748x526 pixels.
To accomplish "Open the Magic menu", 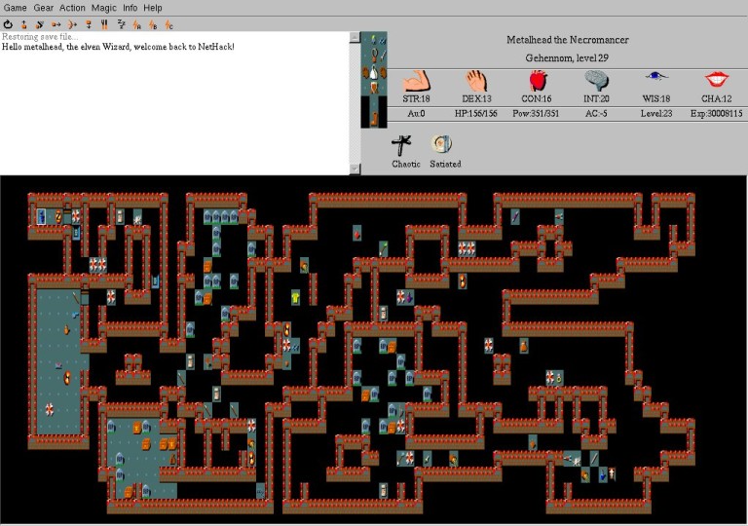I will point(104,8).
